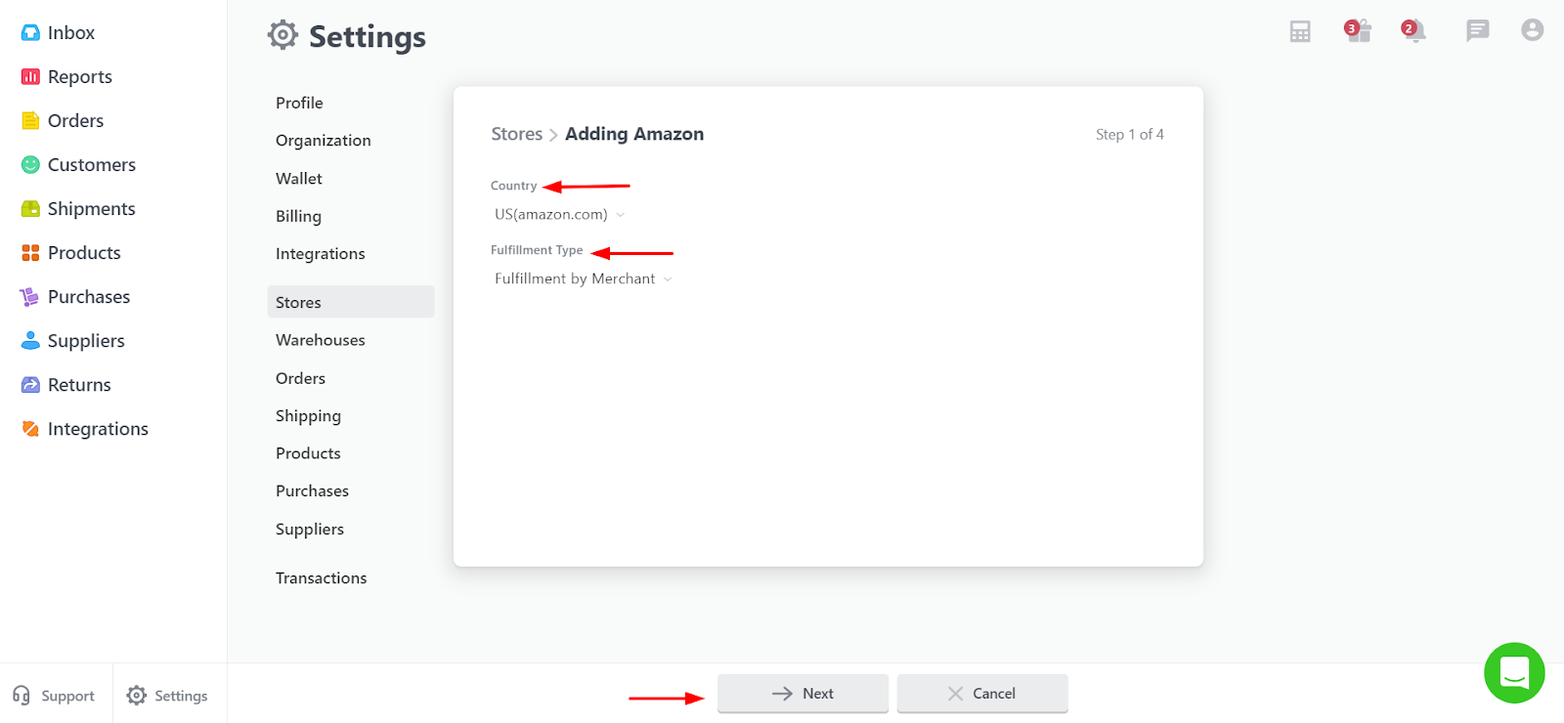This screenshot has height=723, width=1564.
Task: Open Wallet settings
Action: [299, 179]
